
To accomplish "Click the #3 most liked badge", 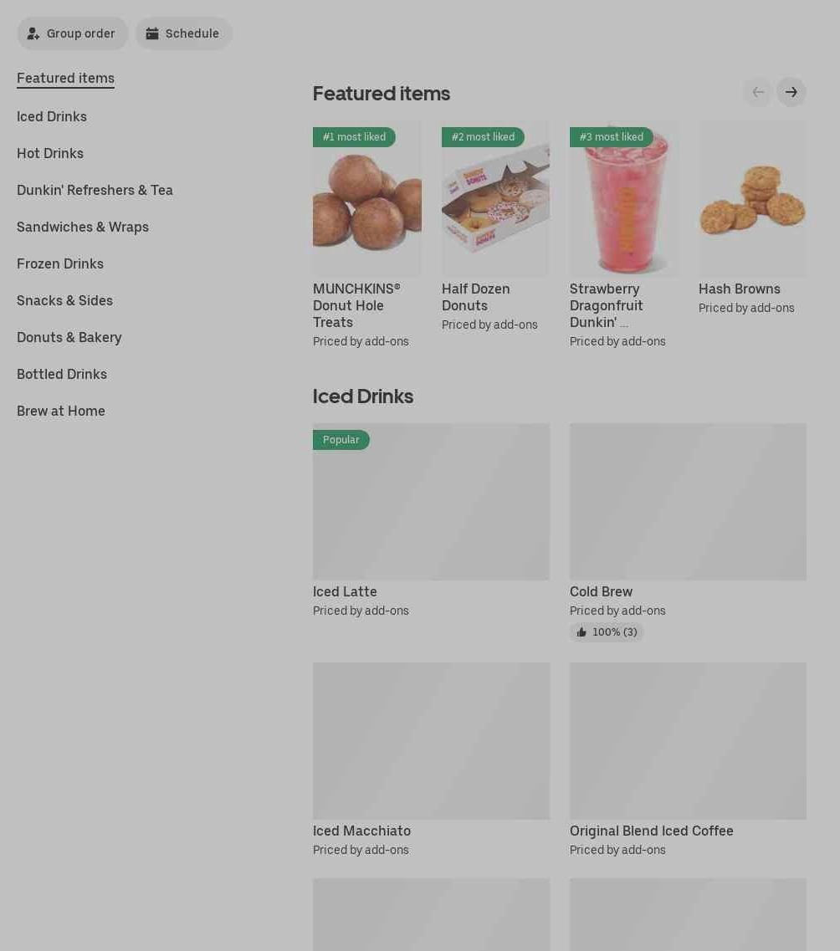I will [x=612, y=137].
